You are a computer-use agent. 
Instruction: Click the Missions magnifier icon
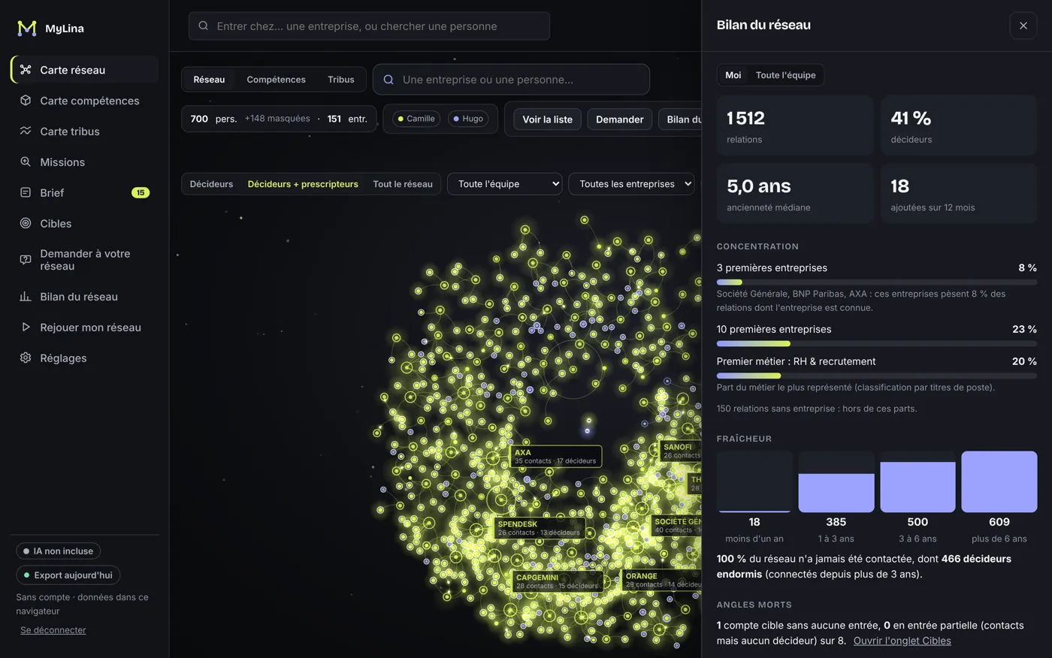(x=26, y=161)
